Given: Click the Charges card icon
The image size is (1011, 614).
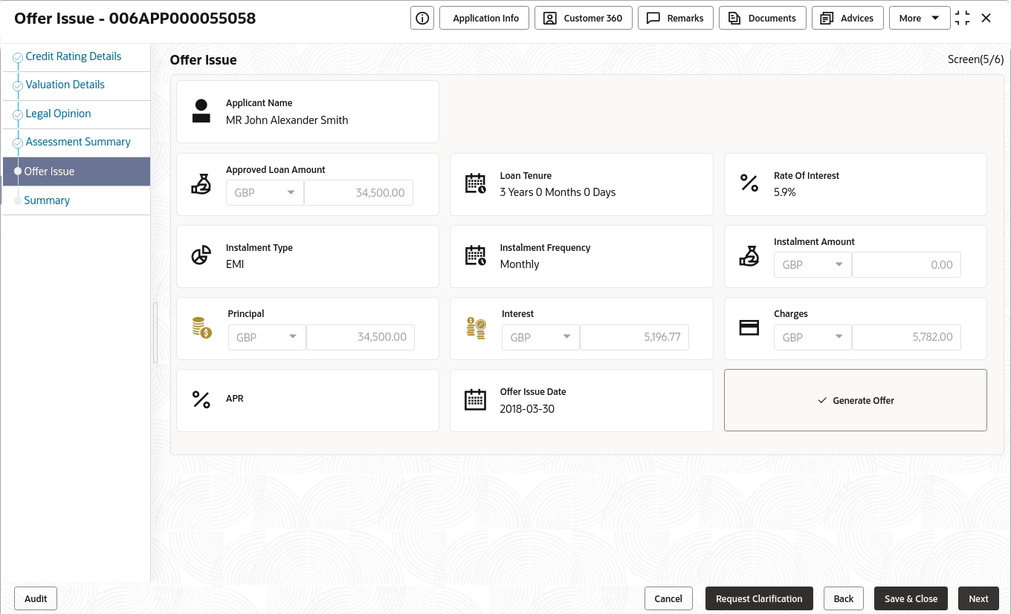Looking at the screenshot, I should pos(749,327).
